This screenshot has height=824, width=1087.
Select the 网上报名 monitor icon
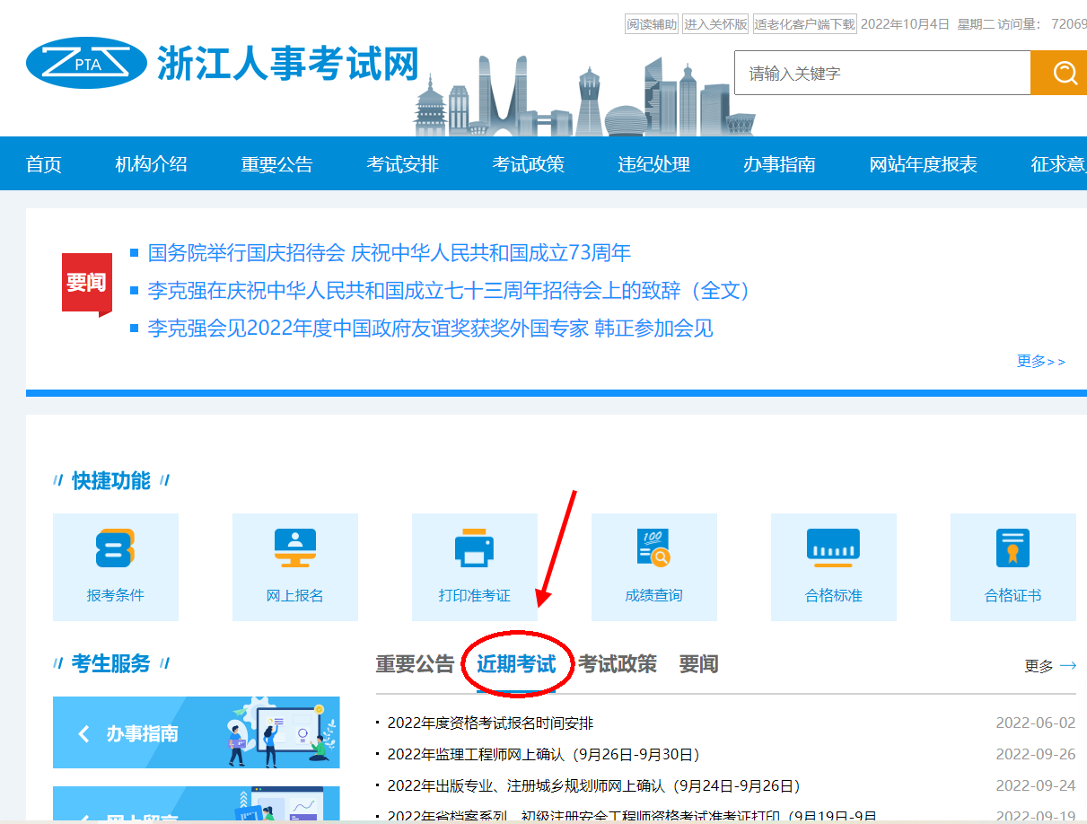point(294,548)
